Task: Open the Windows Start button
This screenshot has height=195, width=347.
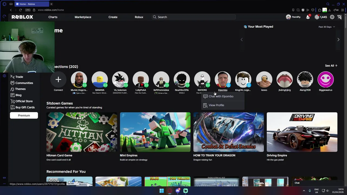Action: 162,191
